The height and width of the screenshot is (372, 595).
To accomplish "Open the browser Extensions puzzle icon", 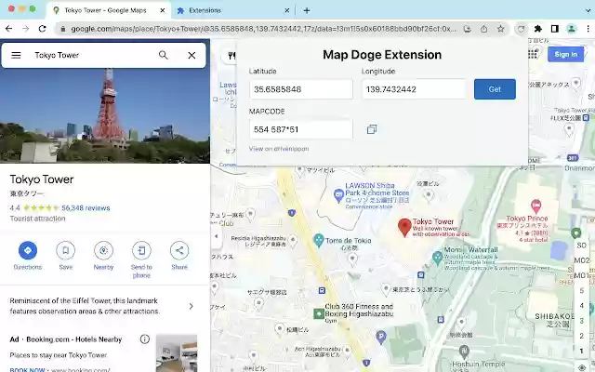I will click(x=538, y=29).
